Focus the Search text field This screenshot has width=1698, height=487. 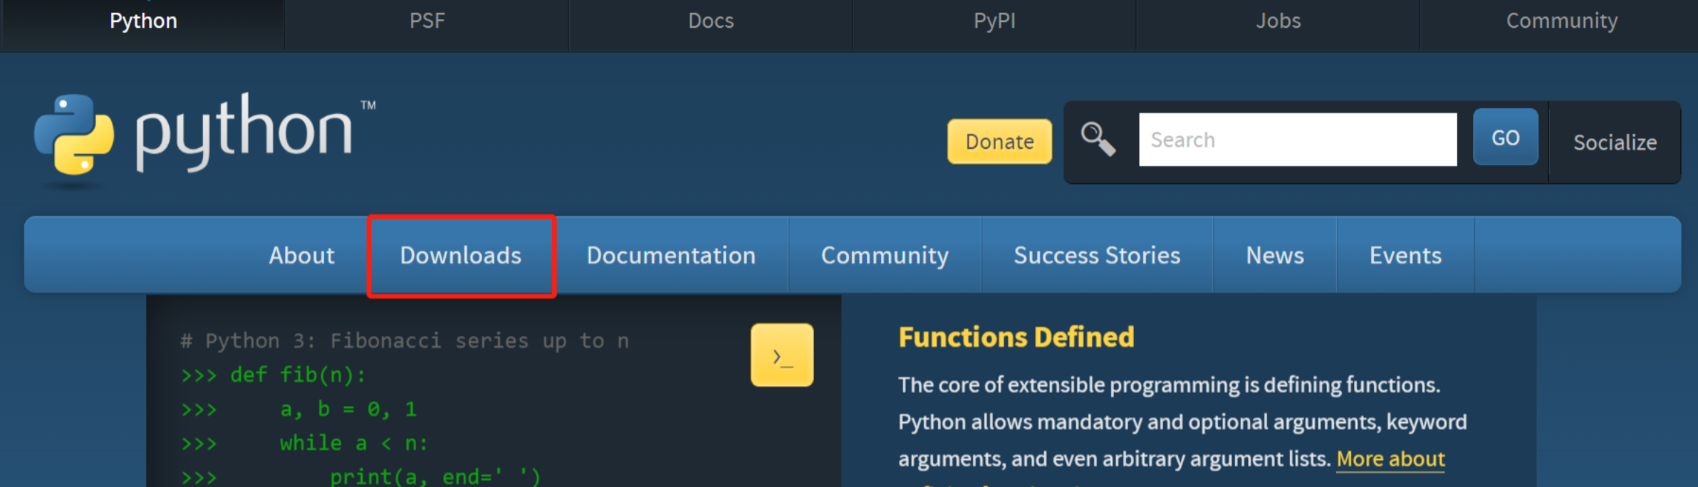pos(1297,140)
